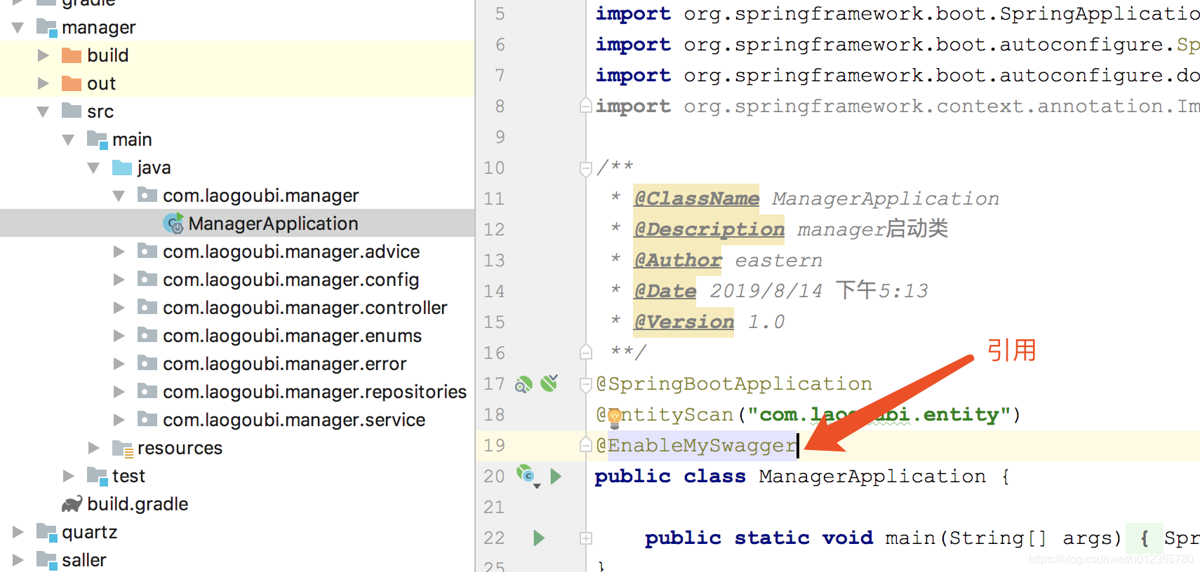
Task: Click the green Spring config gutter icon line 17
Action: pyautogui.click(x=549, y=383)
